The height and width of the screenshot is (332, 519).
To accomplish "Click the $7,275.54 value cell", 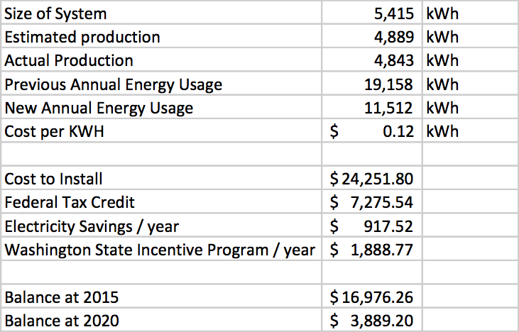I will click(372, 201).
